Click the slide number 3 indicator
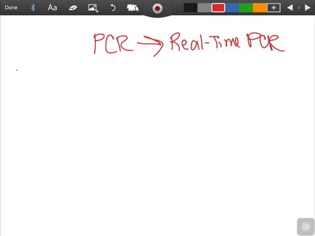 tap(299, 8)
